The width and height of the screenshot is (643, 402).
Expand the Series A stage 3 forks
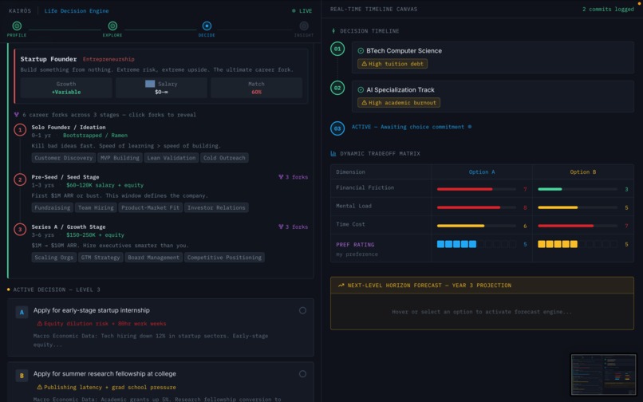(x=293, y=227)
